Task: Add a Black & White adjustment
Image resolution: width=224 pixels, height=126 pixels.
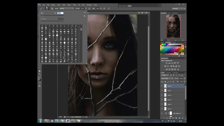Action: coord(171,66)
